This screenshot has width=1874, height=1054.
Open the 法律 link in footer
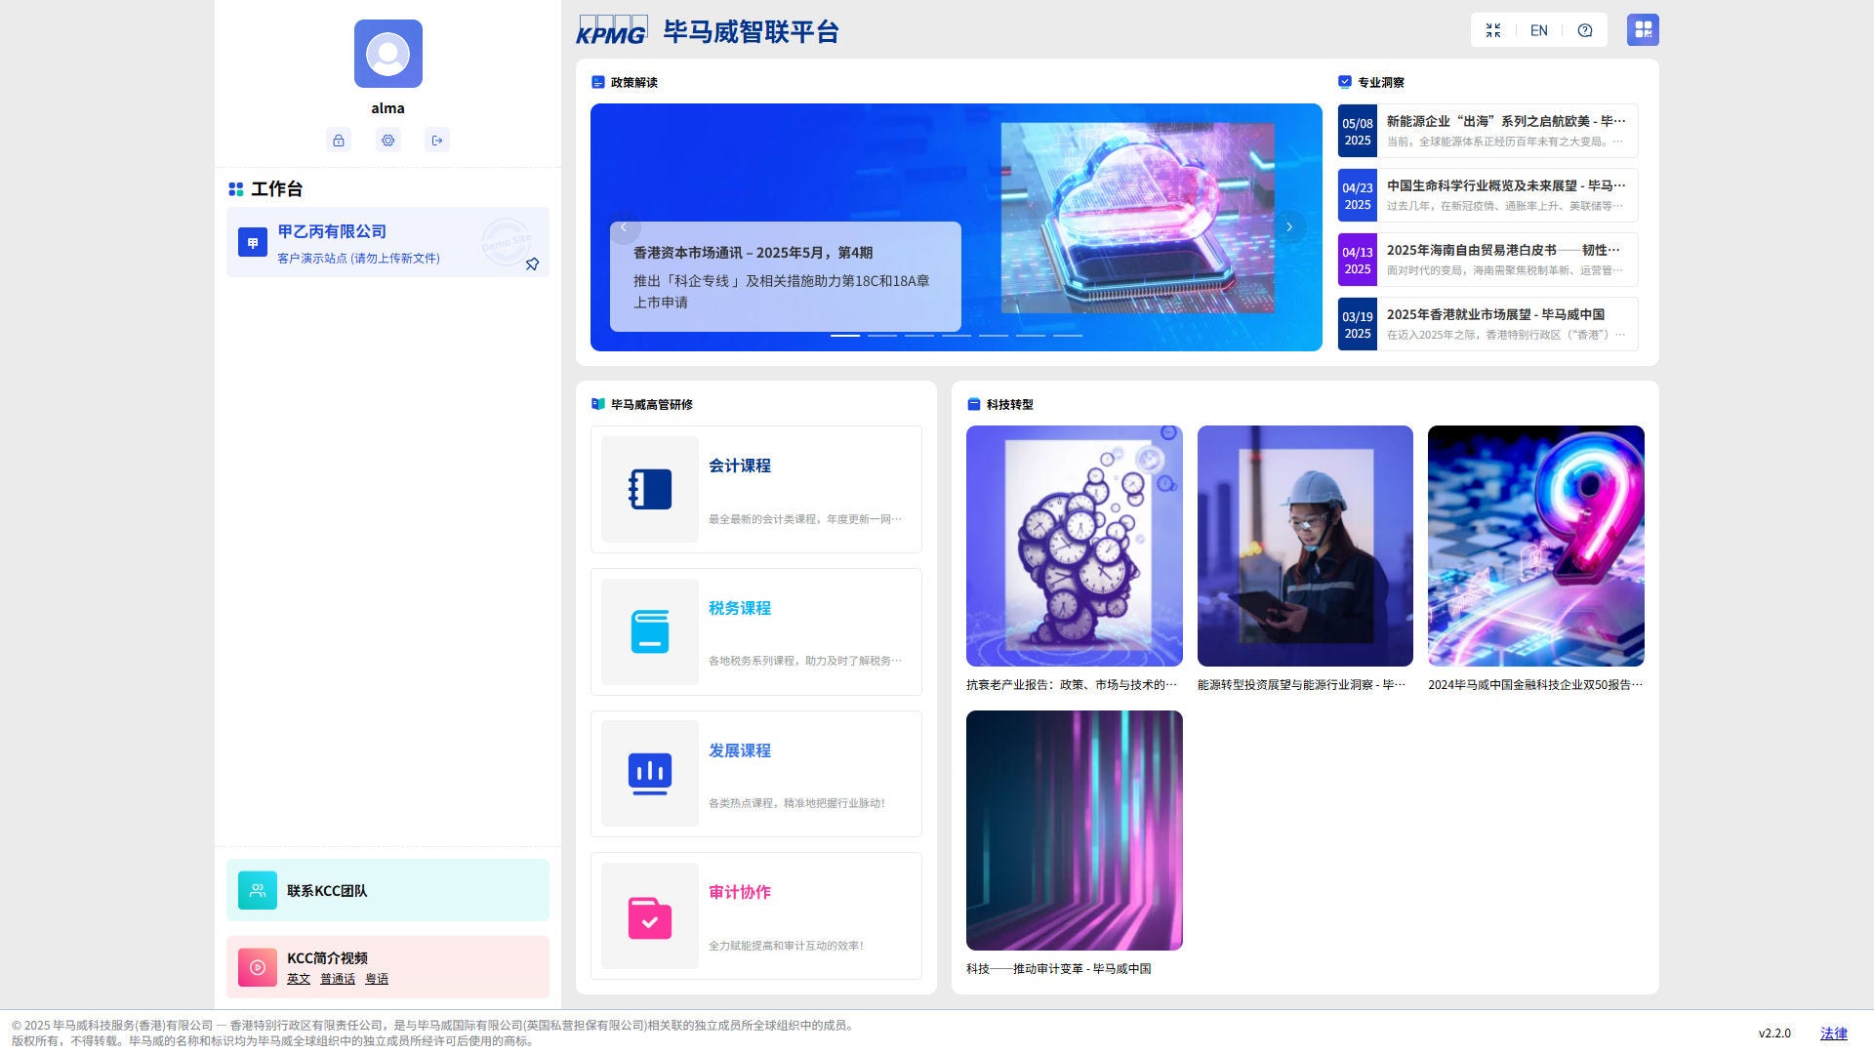pos(1833,1034)
